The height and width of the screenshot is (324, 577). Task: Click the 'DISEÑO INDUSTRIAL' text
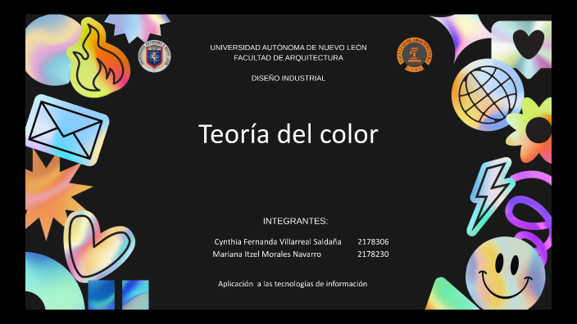click(288, 79)
